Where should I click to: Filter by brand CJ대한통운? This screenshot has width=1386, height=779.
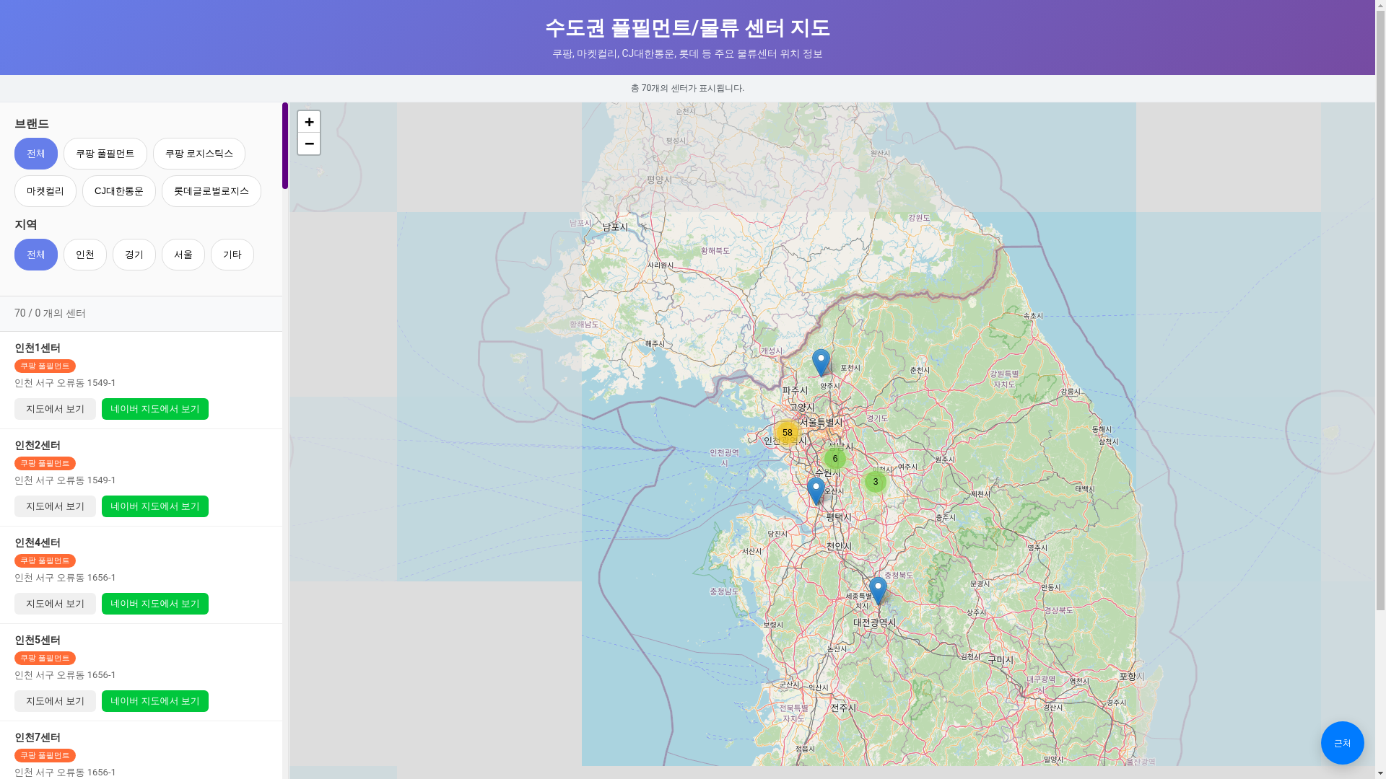pos(119,191)
